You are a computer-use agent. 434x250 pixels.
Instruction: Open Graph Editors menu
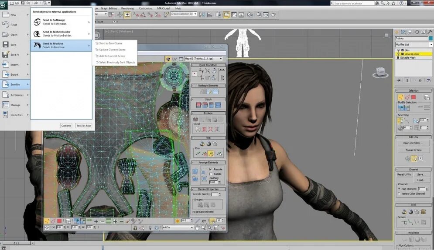click(109, 8)
